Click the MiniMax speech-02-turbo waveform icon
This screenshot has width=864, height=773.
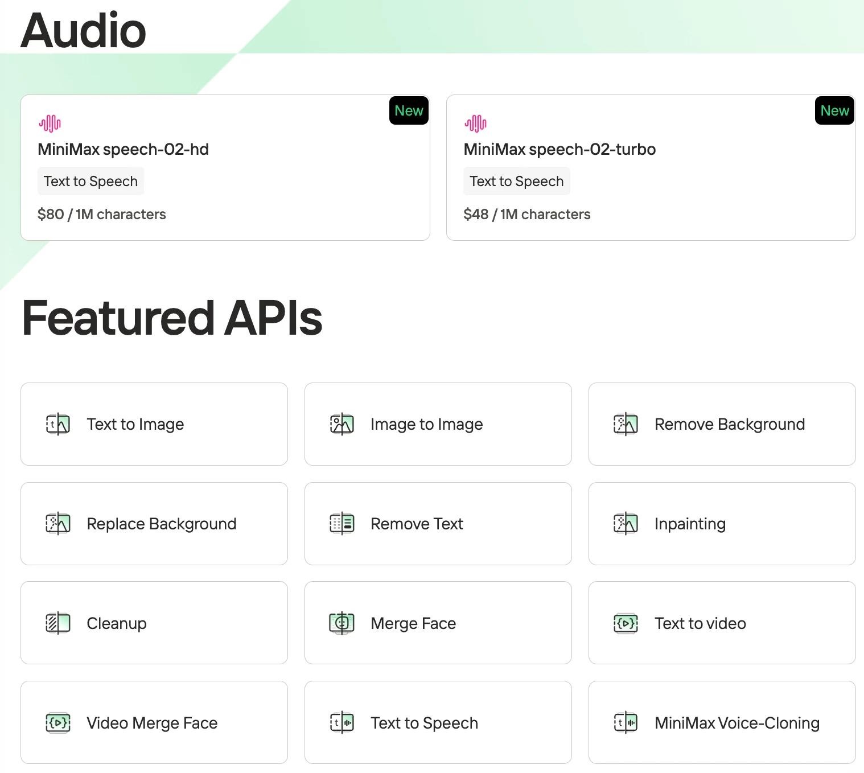pyautogui.click(x=475, y=123)
